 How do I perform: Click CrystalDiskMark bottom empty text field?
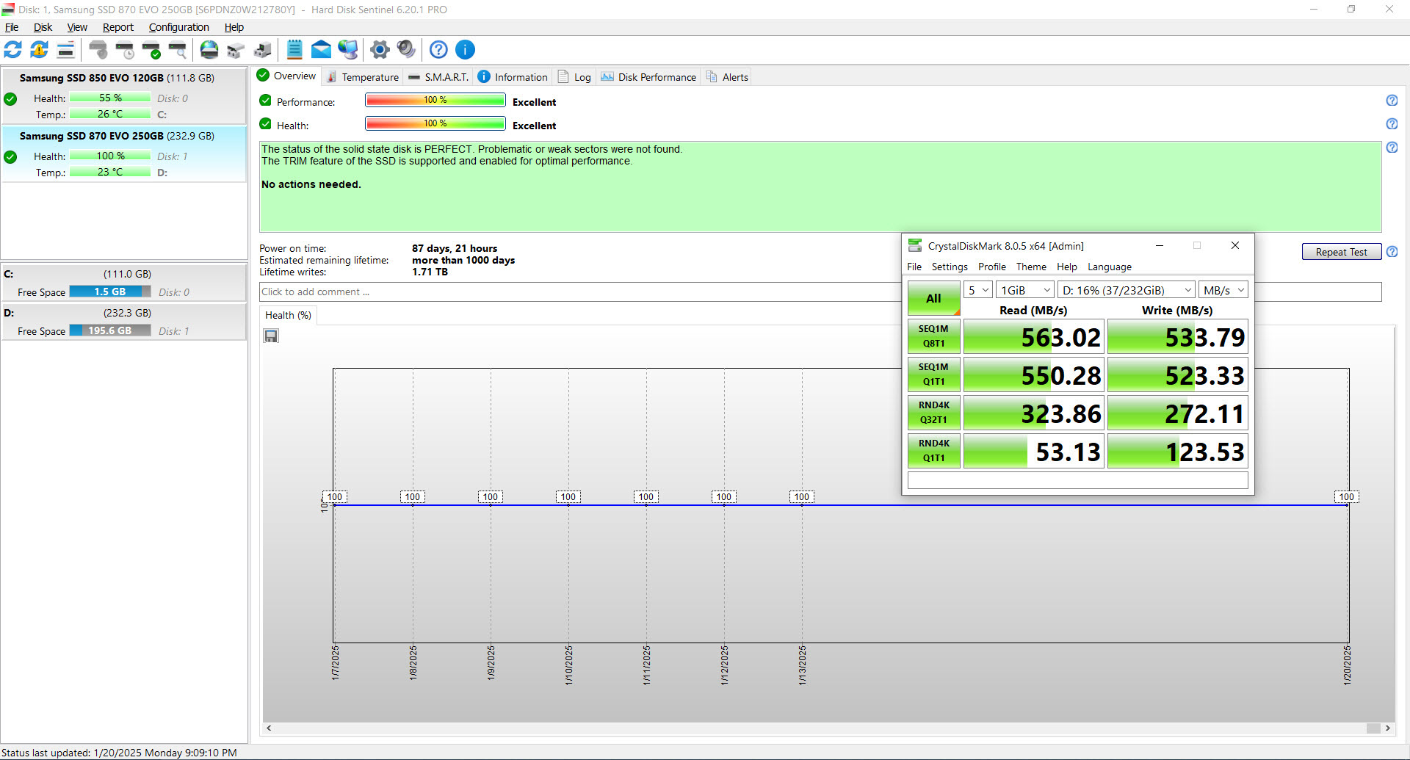tap(1077, 480)
